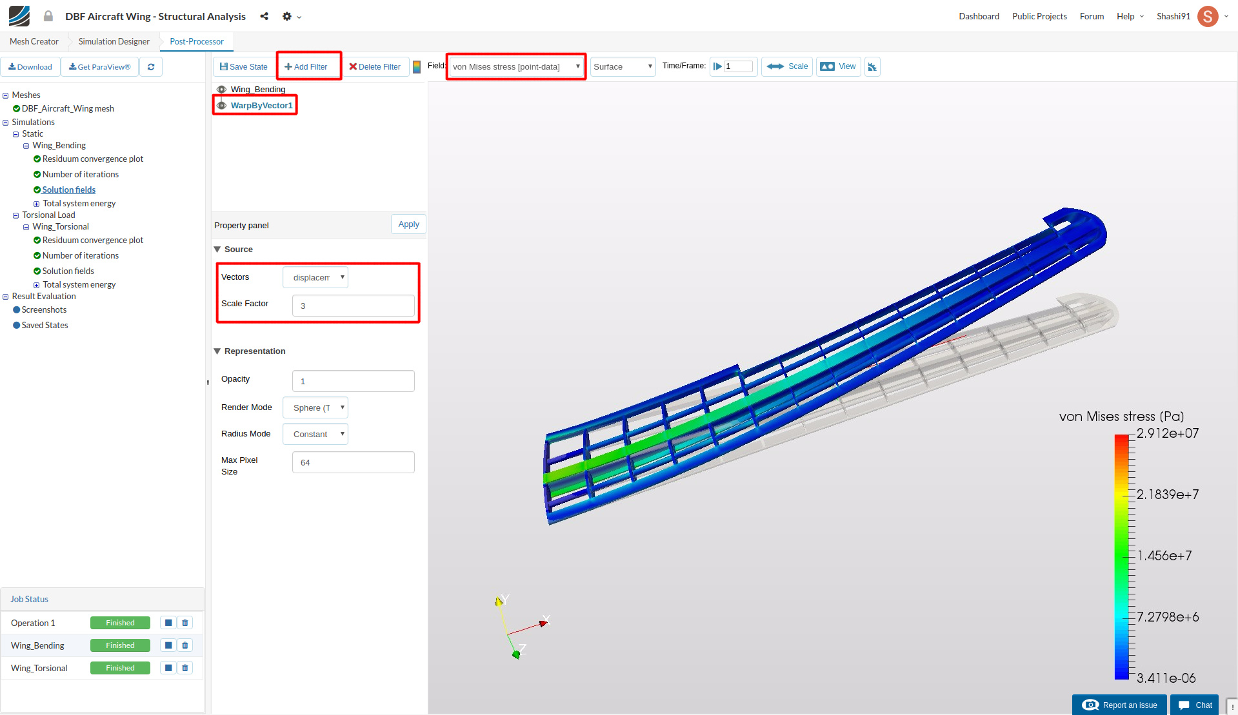Open the Solution fields link under Wing_Bending
This screenshot has width=1238, height=715.
(x=69, y=190)
